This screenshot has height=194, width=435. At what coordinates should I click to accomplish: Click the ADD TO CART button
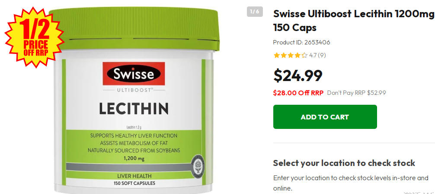coord(325,117)
